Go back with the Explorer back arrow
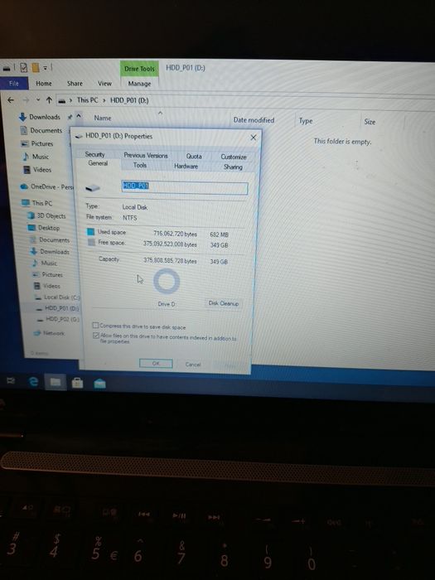 click(x=11, y=100)
